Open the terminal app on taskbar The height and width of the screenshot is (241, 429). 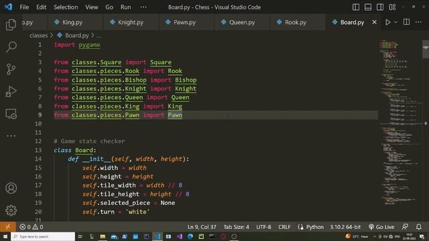tap(212, 236)
